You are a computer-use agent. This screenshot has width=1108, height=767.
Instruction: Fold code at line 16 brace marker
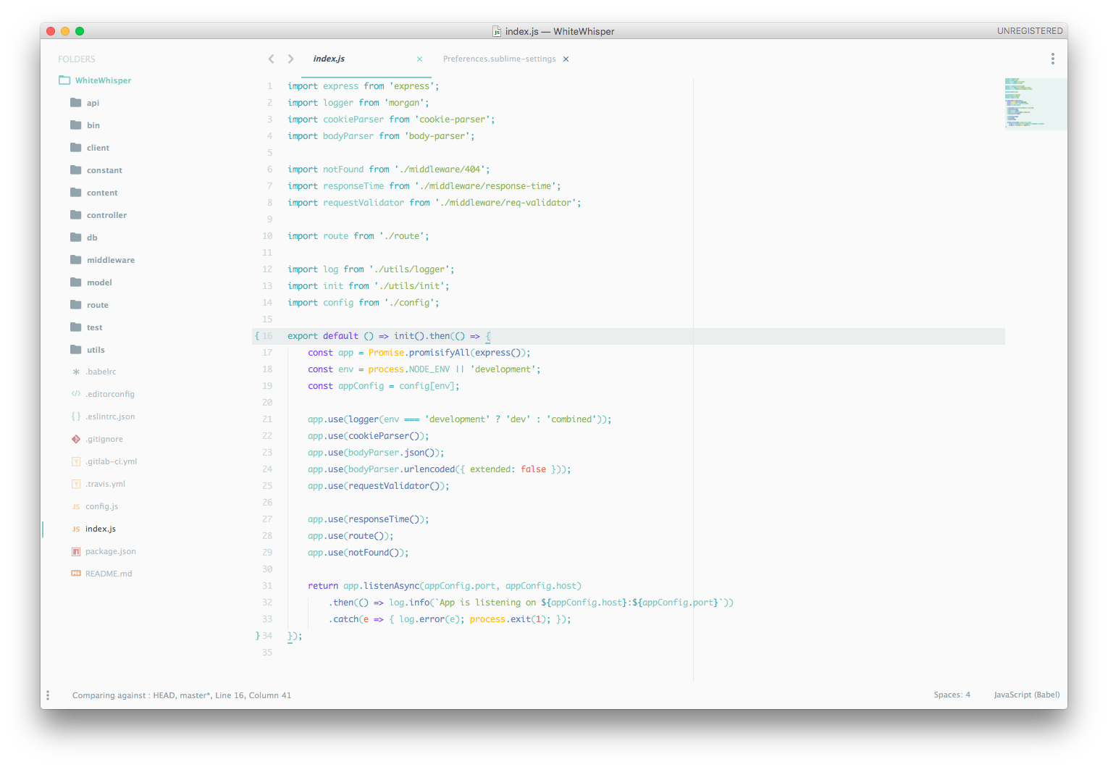[256, 336]
